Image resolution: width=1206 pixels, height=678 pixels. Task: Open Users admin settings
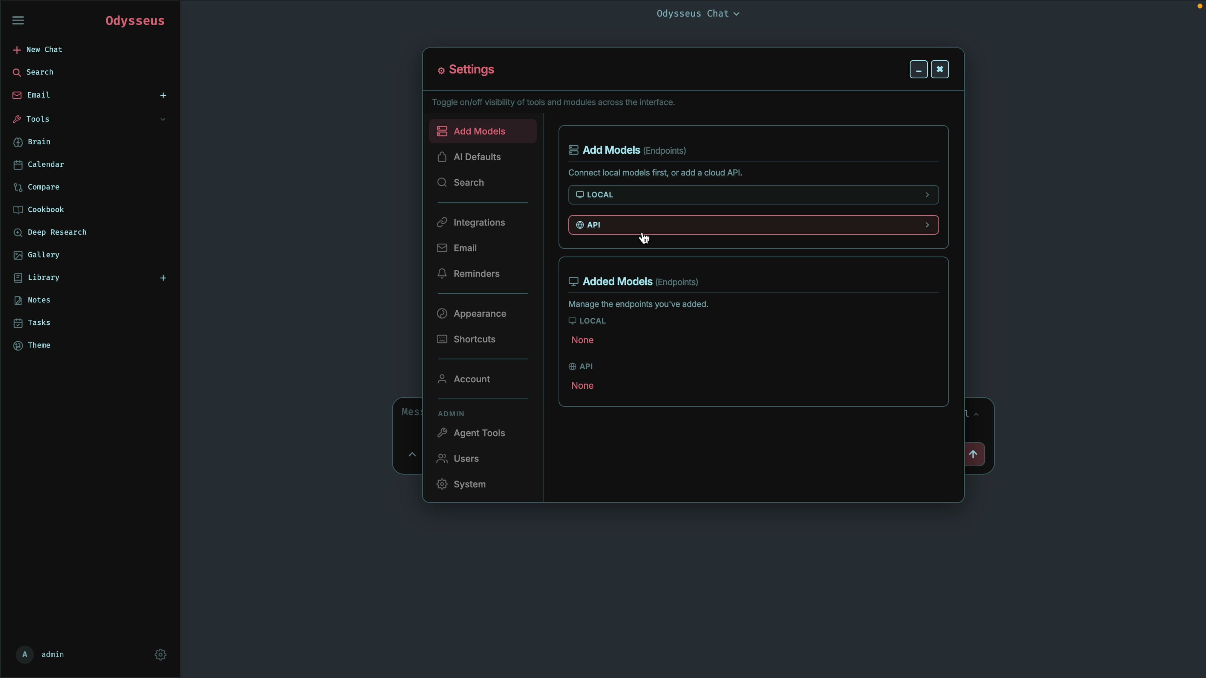[x=483, y=458]
